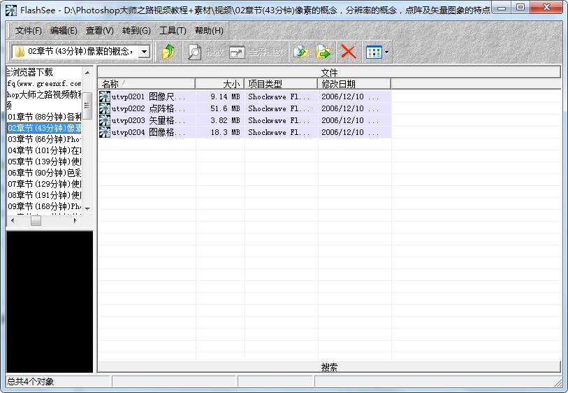
Task: Click the 18.3 MB size cell
Action: 226,132
